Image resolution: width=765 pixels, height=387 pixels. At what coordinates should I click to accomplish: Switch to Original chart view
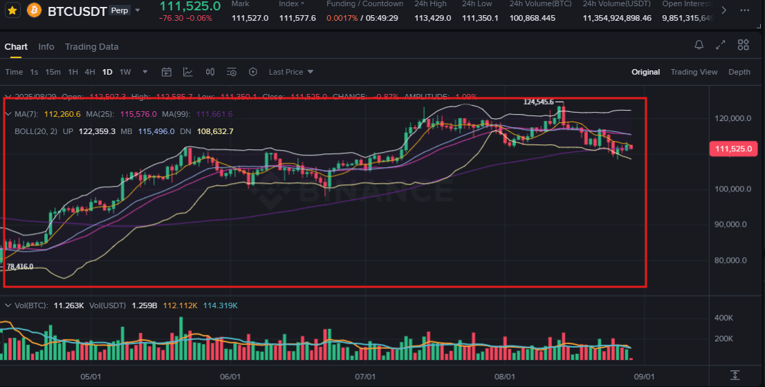pos(645,72)
